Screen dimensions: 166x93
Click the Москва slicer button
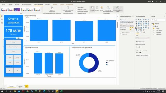coord(13,42)
